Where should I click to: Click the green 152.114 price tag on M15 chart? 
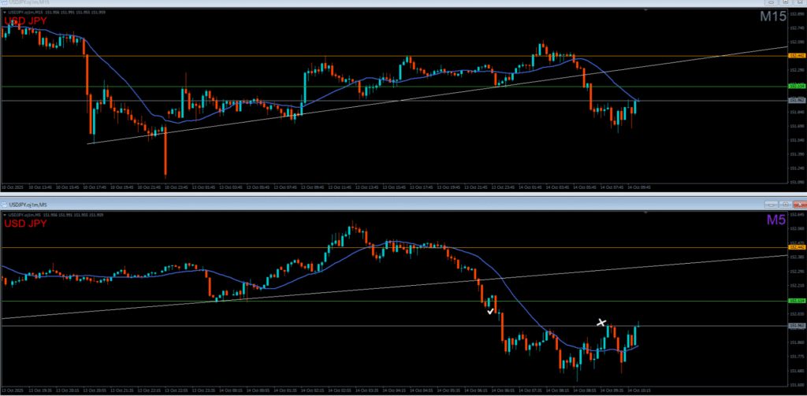click(797, 86)
